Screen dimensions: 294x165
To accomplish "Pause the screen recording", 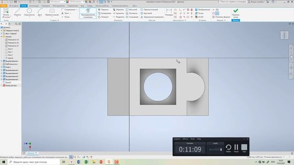I will point(236,148).
